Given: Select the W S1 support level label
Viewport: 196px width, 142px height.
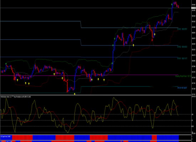Looking at the screenshot, I should [182, 88].
